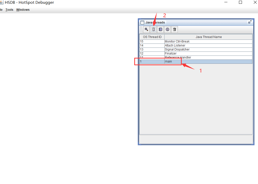
Task: Click the Show Java Stack Trace toolbar icon
Action: (160, 29)
